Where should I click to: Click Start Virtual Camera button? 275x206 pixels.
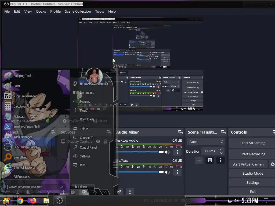[248, 164]
